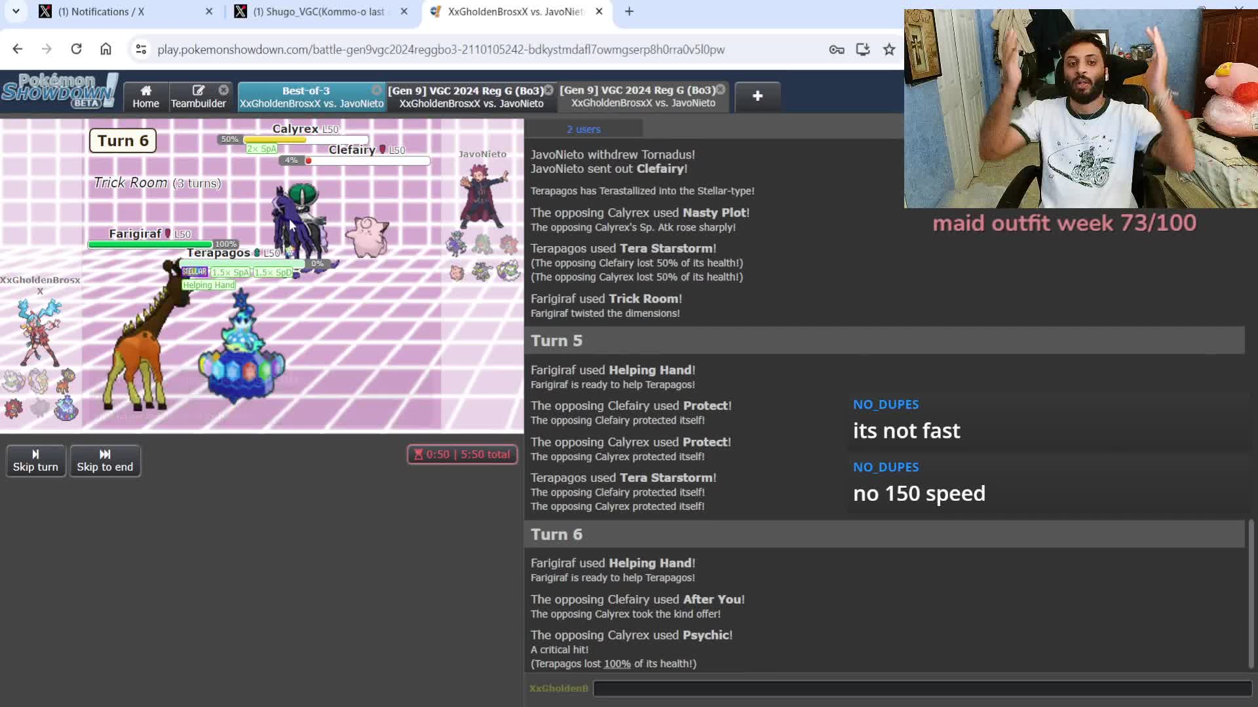The image size is (1258, 707).
Task: Click the Helping Hand status label
Action: (x=208, y=285)
